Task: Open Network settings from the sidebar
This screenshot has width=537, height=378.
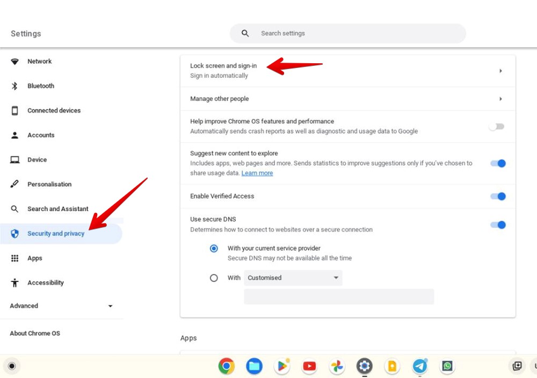Action: point(39,61)
